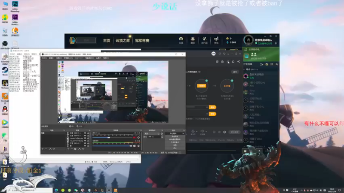The width and height of the screenshot is (344, 193).
Task: Toggle lock on first text source in OBS
Action: pos(88,133)
